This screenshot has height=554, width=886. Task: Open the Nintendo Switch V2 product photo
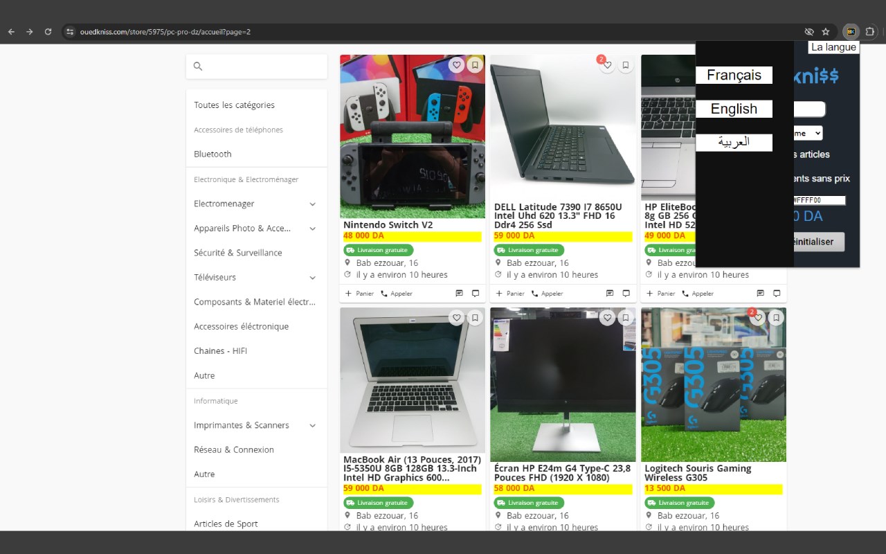click(x=413, y=136)
